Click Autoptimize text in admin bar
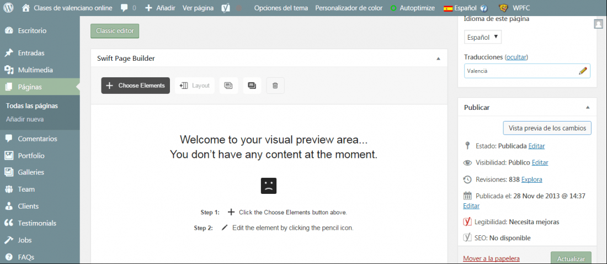 pos(417,8)
